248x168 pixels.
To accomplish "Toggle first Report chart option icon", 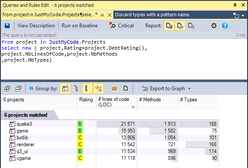I will point(169,26).
